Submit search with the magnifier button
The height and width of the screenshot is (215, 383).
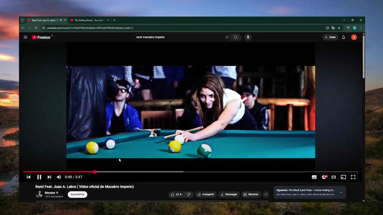click(236, 37)
